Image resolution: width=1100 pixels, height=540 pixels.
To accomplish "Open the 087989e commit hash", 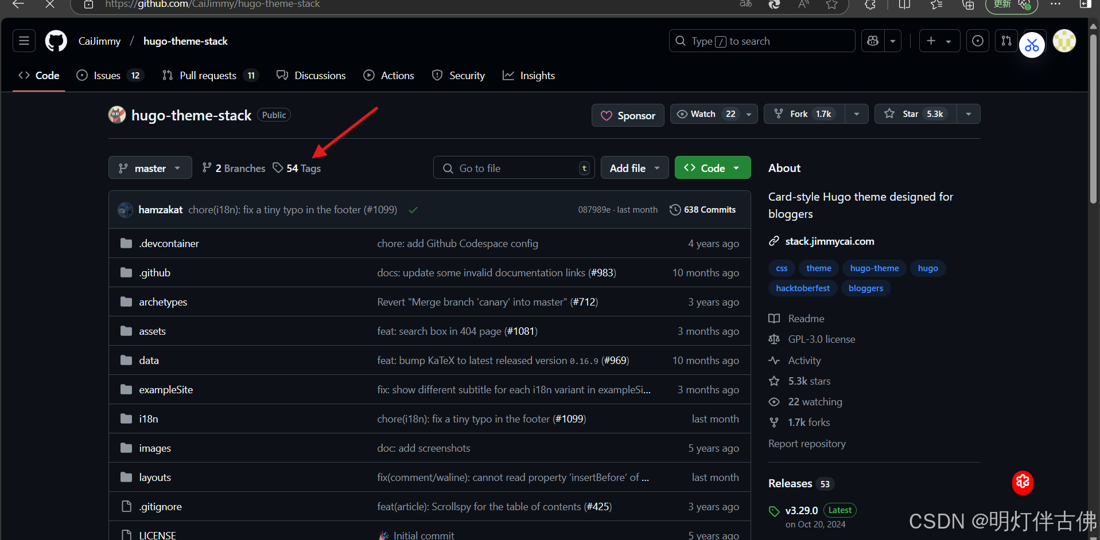I will [x=594, y=210].
